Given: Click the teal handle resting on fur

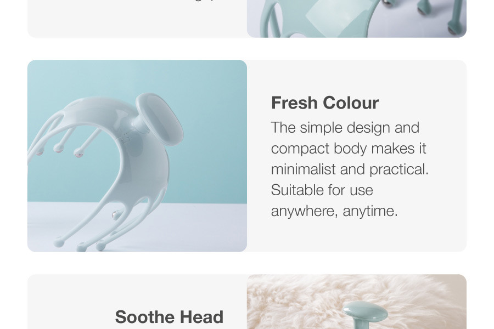Looking at the screenshot, I should pos(365,314).
